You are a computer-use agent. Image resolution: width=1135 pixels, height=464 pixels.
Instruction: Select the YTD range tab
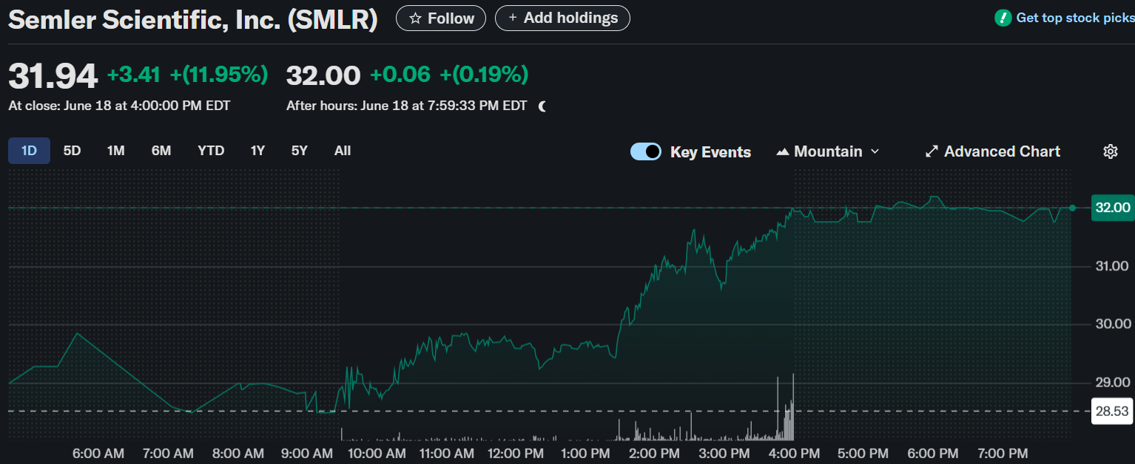point(211,151)
